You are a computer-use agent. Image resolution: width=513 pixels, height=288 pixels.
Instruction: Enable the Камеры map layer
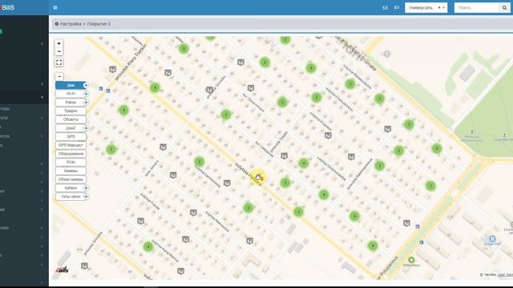coord(71,170)
